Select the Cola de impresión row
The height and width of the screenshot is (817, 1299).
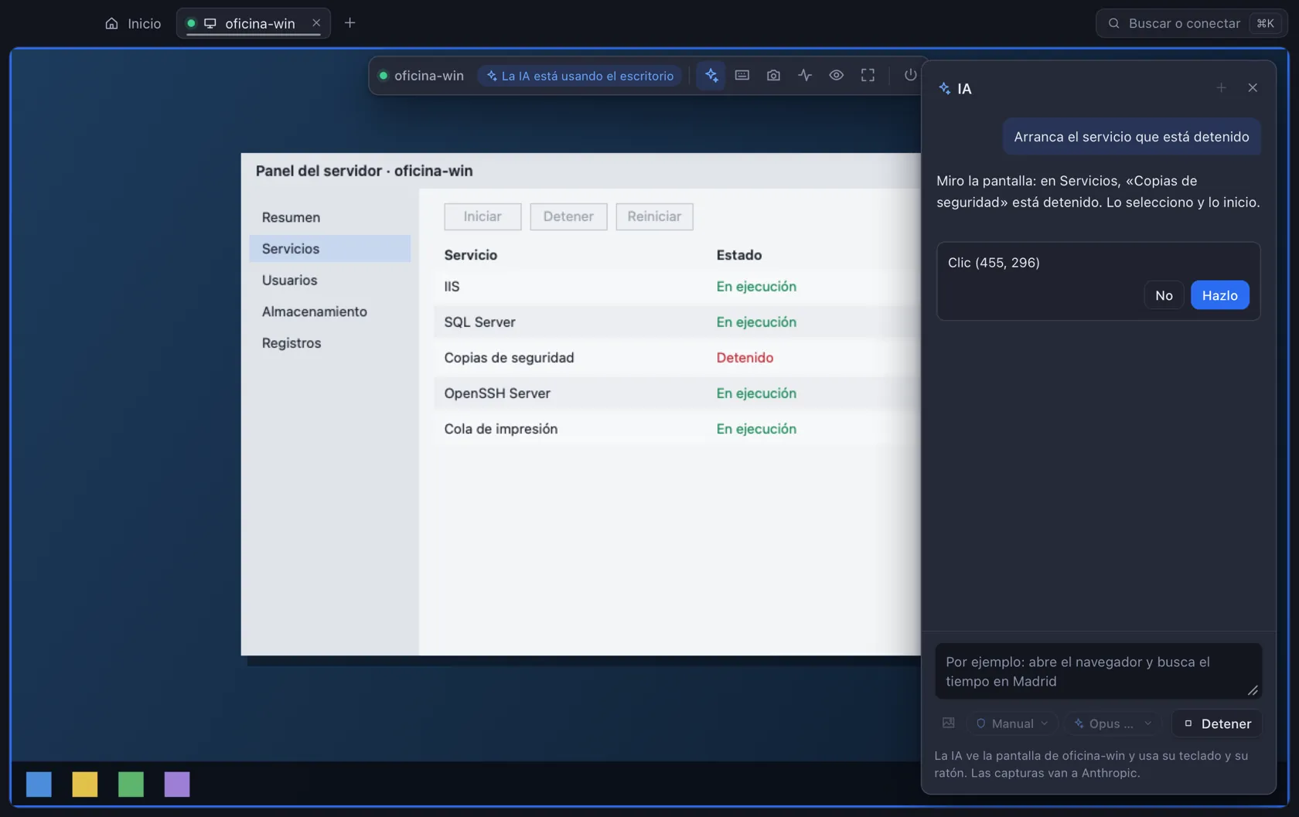point(677,429)
